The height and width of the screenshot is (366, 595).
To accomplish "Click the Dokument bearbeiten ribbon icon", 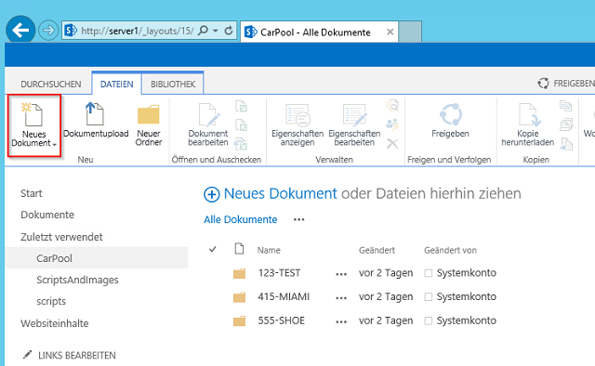I will [x=209, y=115].
